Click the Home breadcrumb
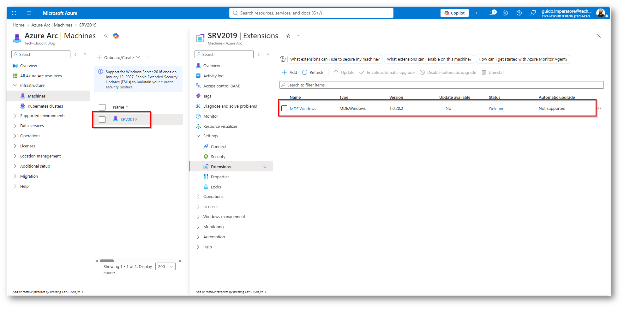The width and height of the screenshot is (624, 309). 18,25
